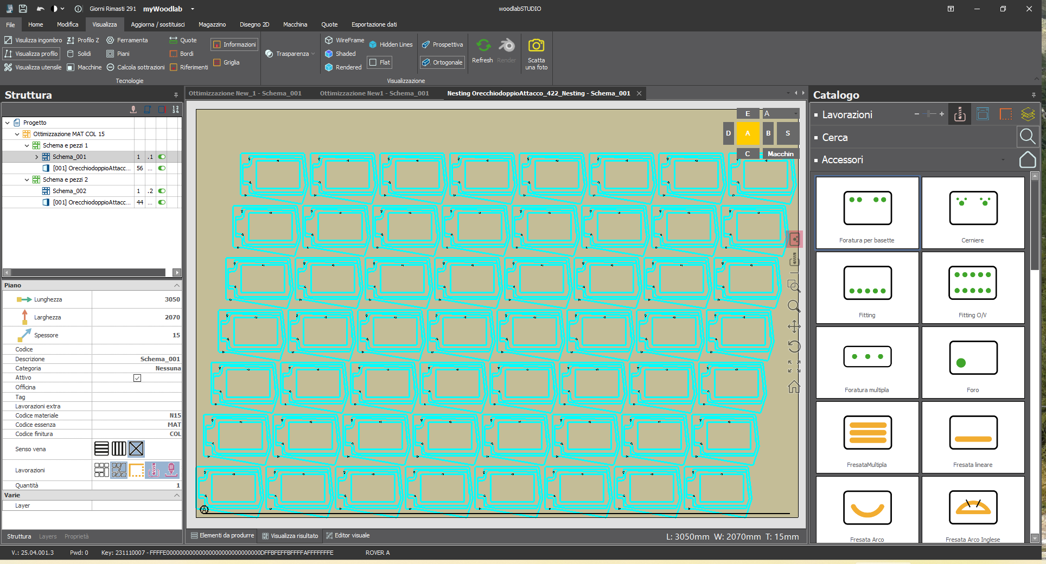The image size is (1046, 564).
Task: Open the Magazzino menu
Action: click(x=212, y=24)
